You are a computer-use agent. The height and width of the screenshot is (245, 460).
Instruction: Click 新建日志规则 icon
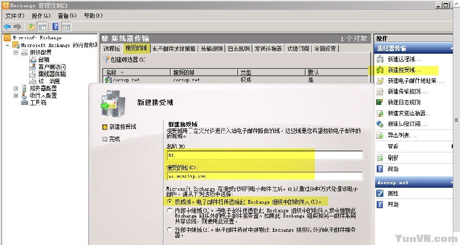point(380,102)
